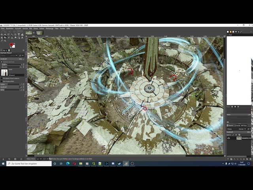Select the Rectangle Select tool
This screenshot has width=253, height=190.
point(5,34)
